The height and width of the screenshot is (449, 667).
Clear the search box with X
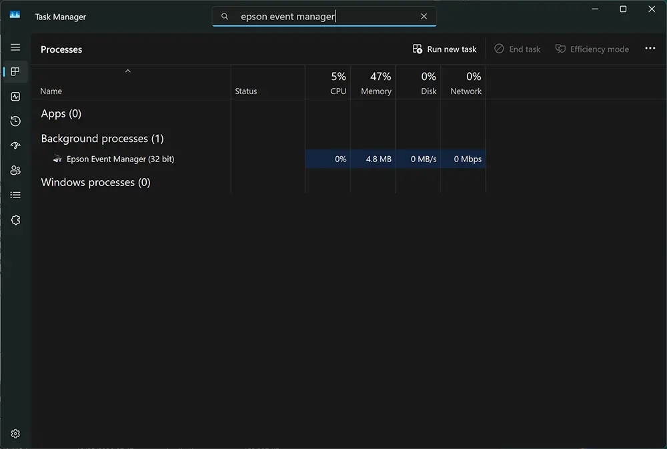point(424,16)
